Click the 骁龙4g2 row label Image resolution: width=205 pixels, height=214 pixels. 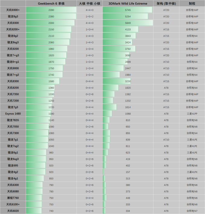(13, 172)
